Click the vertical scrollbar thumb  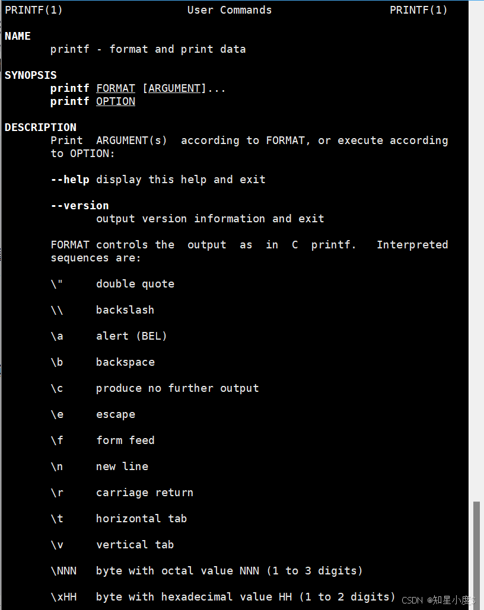click(x=476, y=555)
